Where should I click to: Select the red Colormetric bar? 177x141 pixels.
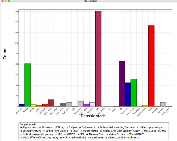click(x=45, y=105)
